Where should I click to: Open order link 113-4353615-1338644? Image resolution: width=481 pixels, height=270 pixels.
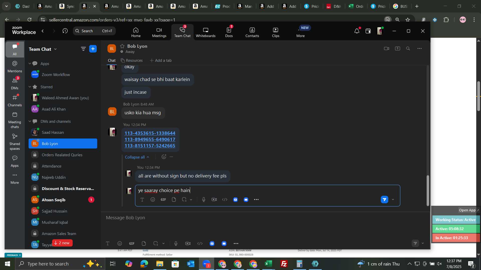[x=150, y=133]
